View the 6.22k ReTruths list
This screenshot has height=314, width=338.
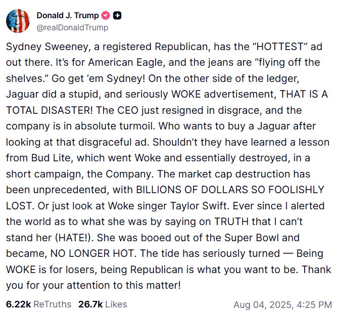tap(38, 304)
